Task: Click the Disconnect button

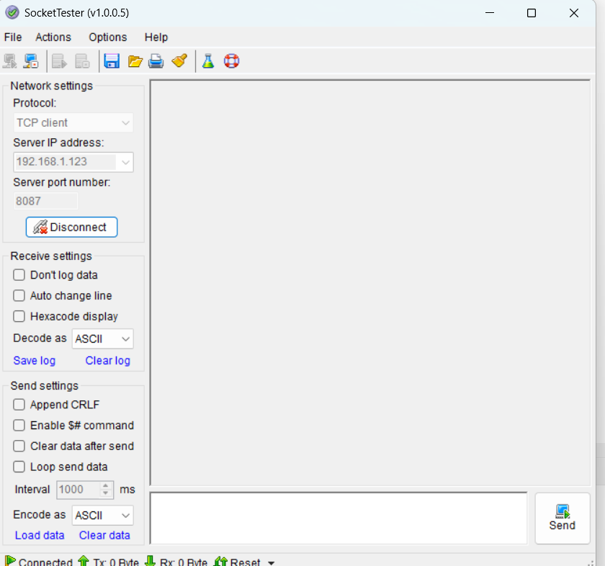Action: (72, 227)
